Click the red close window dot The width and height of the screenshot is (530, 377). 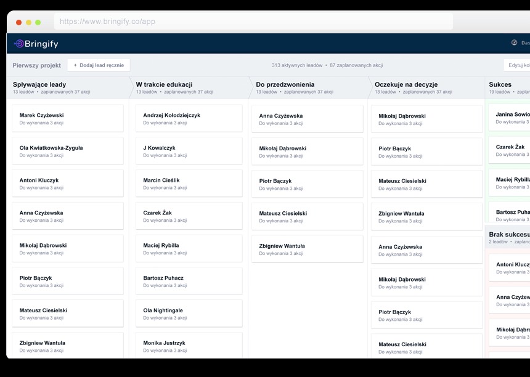(19, 22)
